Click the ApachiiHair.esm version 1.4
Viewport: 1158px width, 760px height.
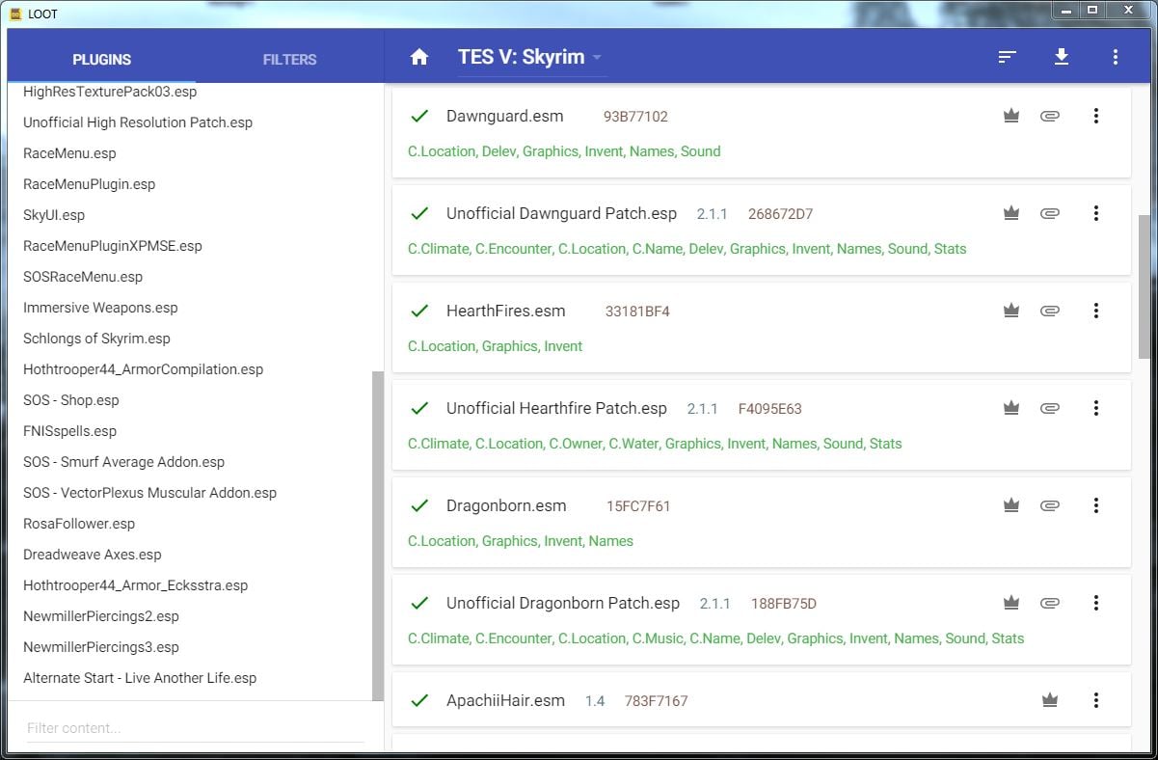[x=595, y=701]
